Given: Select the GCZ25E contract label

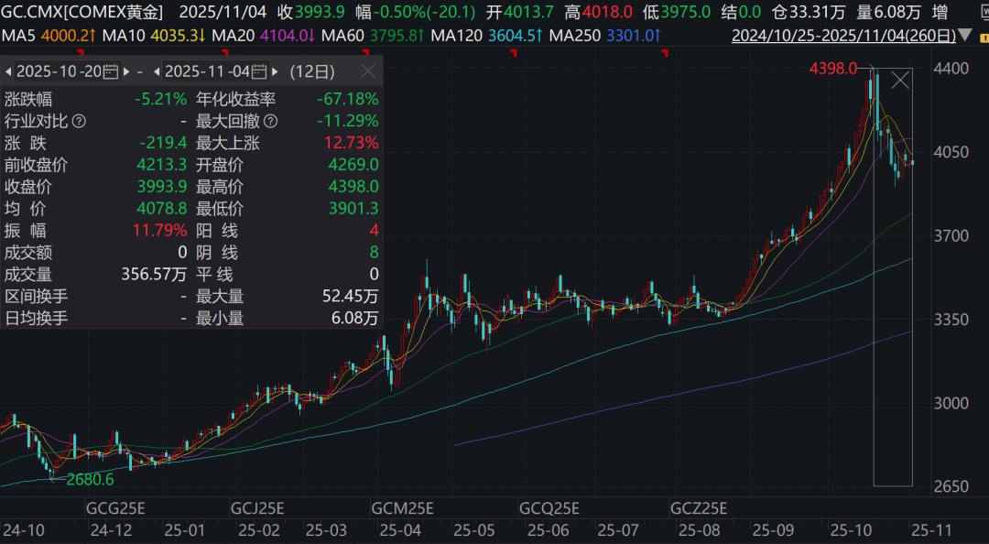Looking at the screenshot, I should [699, 507].
